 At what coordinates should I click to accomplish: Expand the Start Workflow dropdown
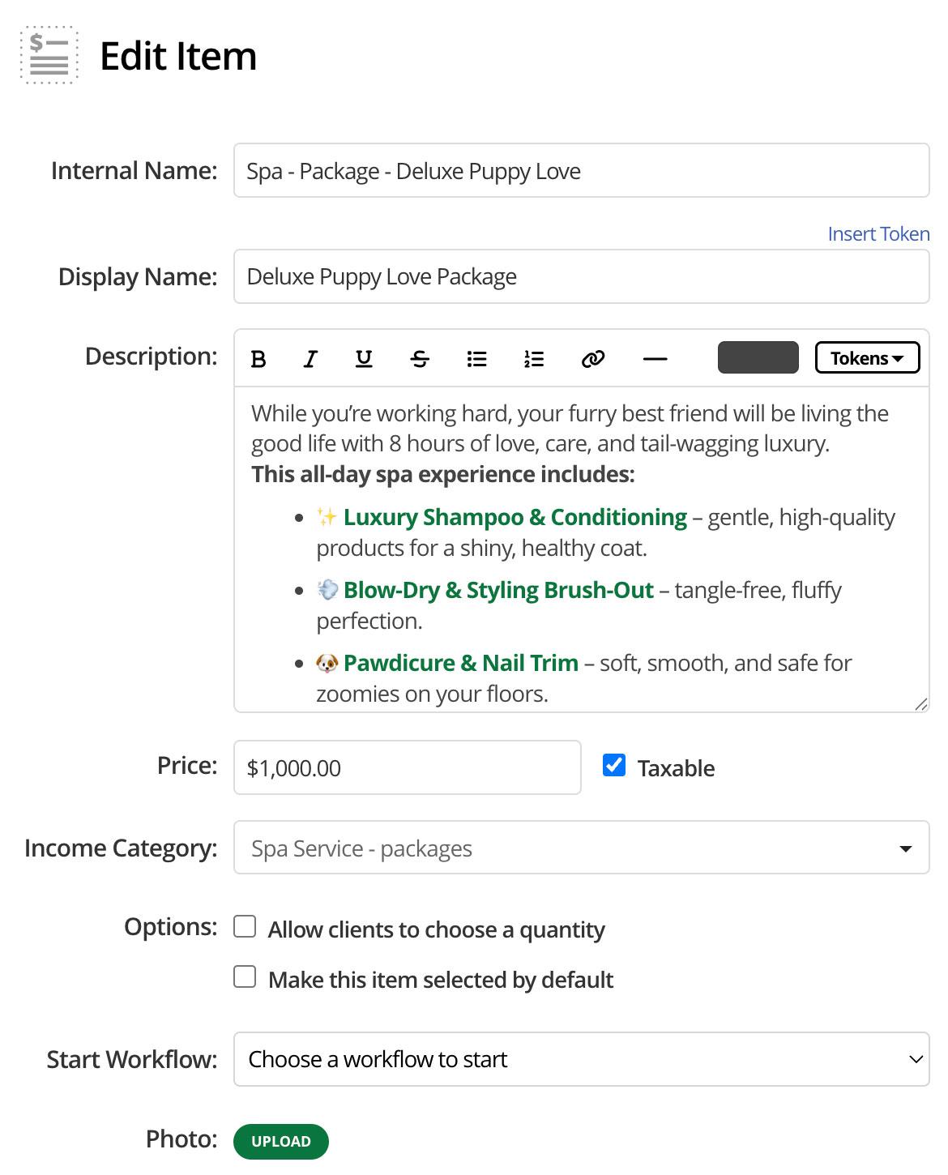(581, 1059)
